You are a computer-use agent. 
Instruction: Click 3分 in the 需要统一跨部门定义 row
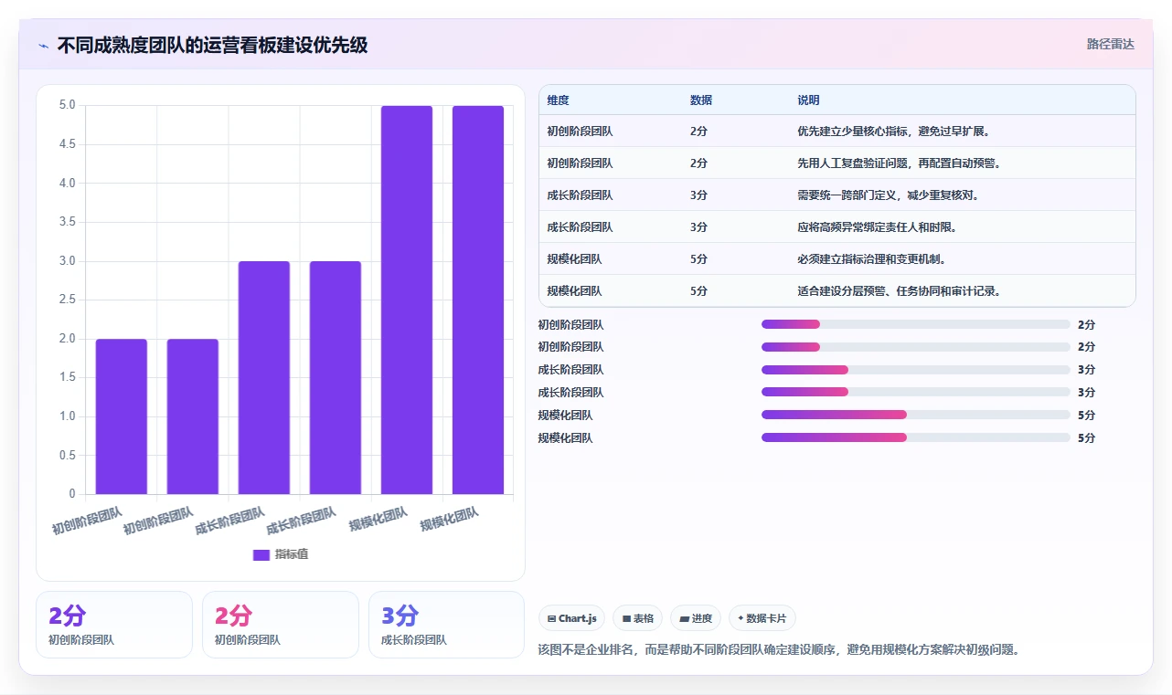tap(698, 195)
